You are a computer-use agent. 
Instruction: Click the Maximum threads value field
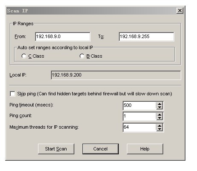(139, 127)
